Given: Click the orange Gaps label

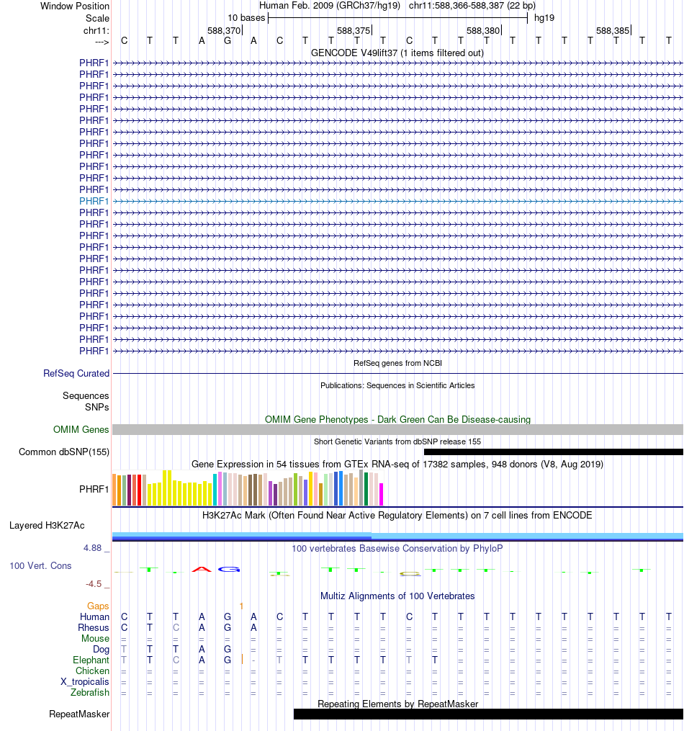Looking at the screenshot, I should pos(98,606).
